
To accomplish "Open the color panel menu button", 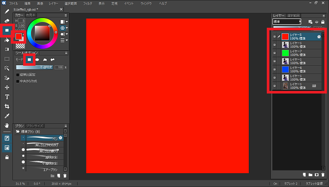I will point(66,15).
